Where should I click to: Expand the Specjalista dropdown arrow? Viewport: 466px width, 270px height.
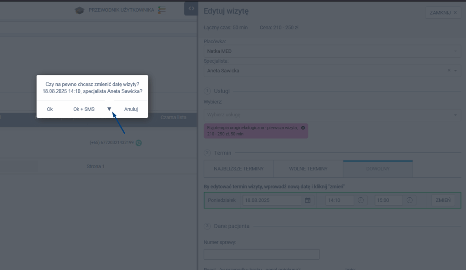pos(456,70)
